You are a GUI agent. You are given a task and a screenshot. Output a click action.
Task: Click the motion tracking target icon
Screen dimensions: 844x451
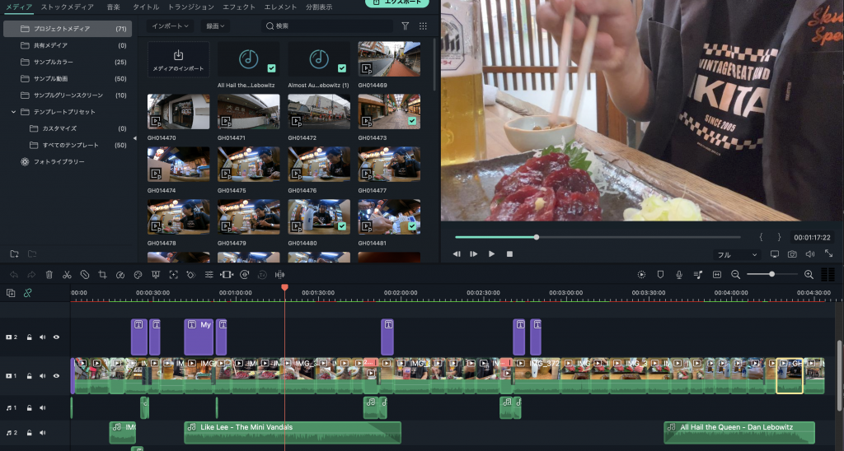coord(173,275)
